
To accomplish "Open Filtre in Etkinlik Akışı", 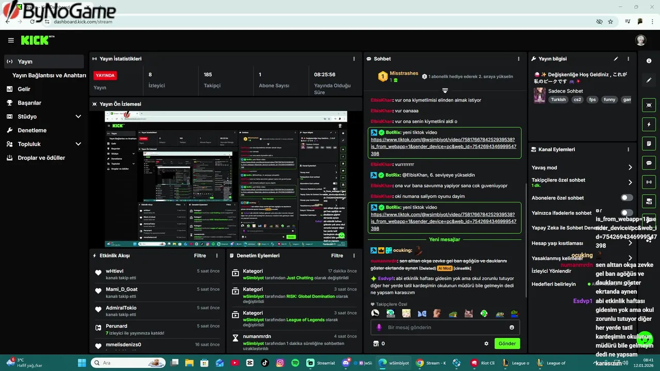I will [200, 256].
